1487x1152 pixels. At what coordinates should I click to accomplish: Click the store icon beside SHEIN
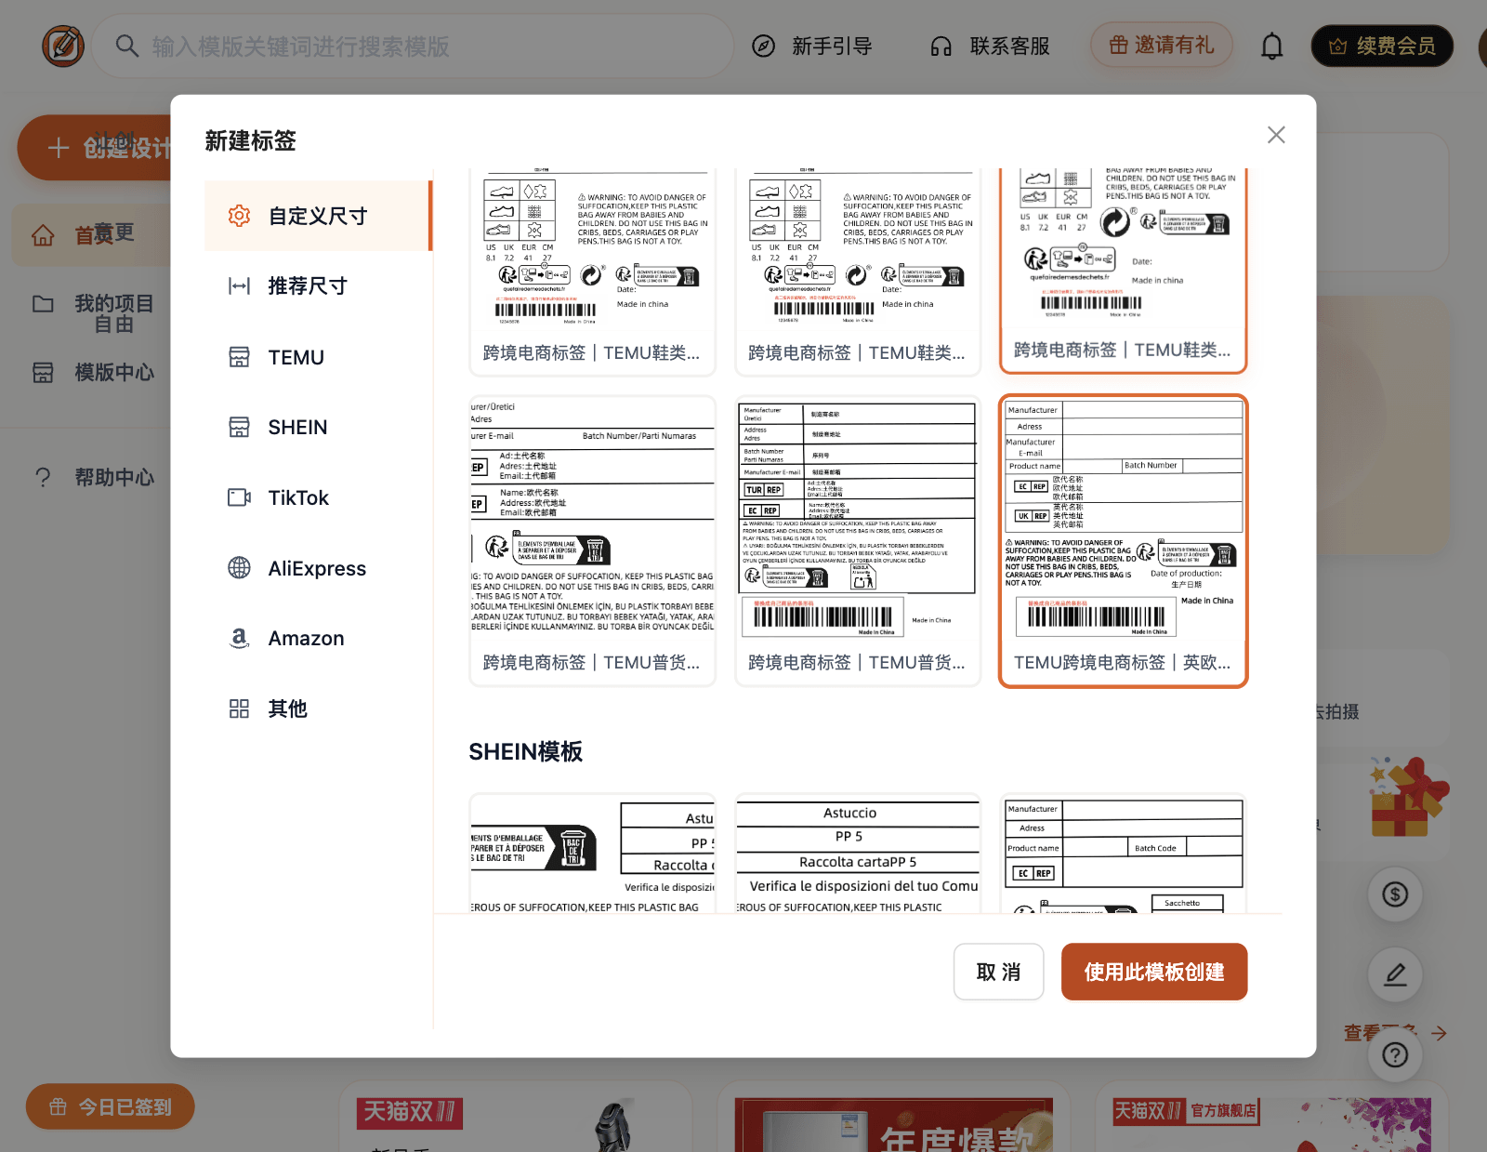pos(239,428)
